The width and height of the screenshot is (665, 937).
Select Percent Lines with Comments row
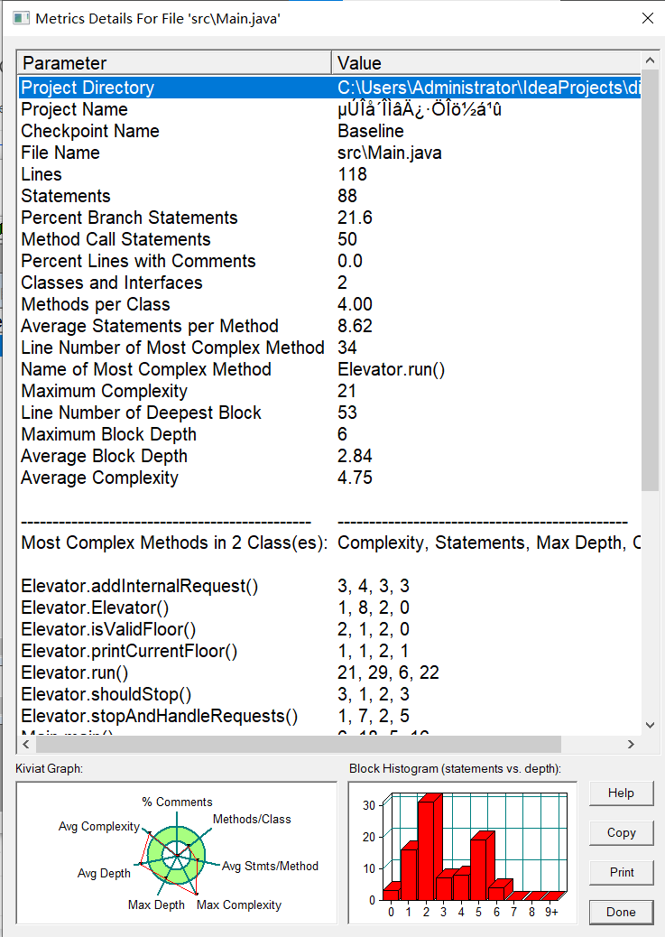pos(329,261)
